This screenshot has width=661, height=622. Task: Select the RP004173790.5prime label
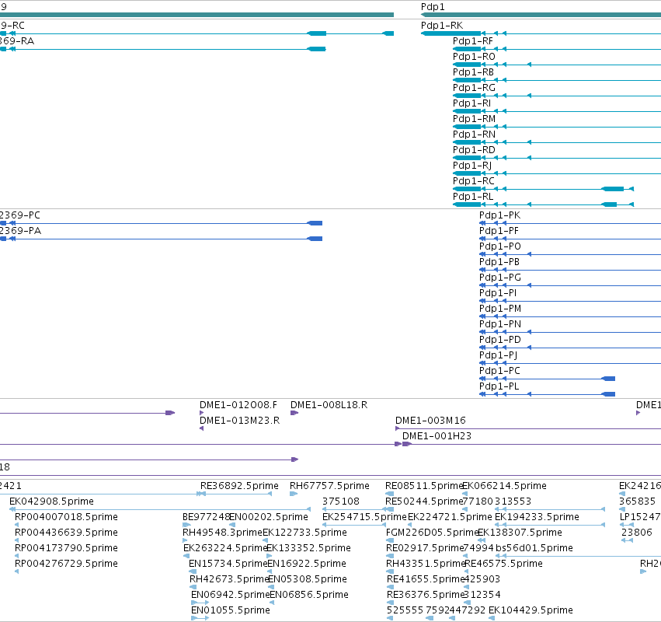(66, 549)
